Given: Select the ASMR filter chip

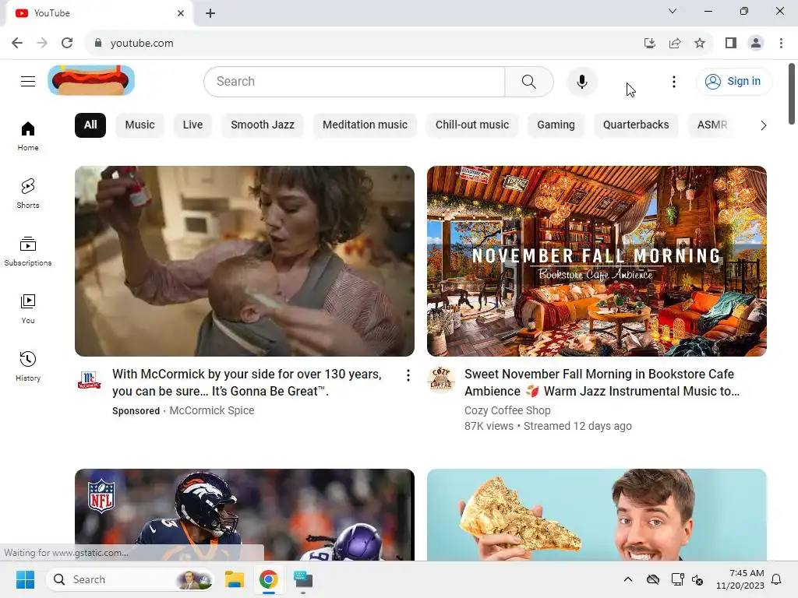Looking at the screenshot, I should coord(712,125).
